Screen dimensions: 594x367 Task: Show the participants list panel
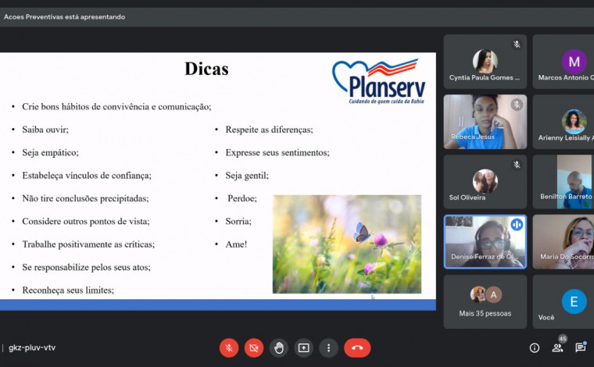(x=557, y=347)
